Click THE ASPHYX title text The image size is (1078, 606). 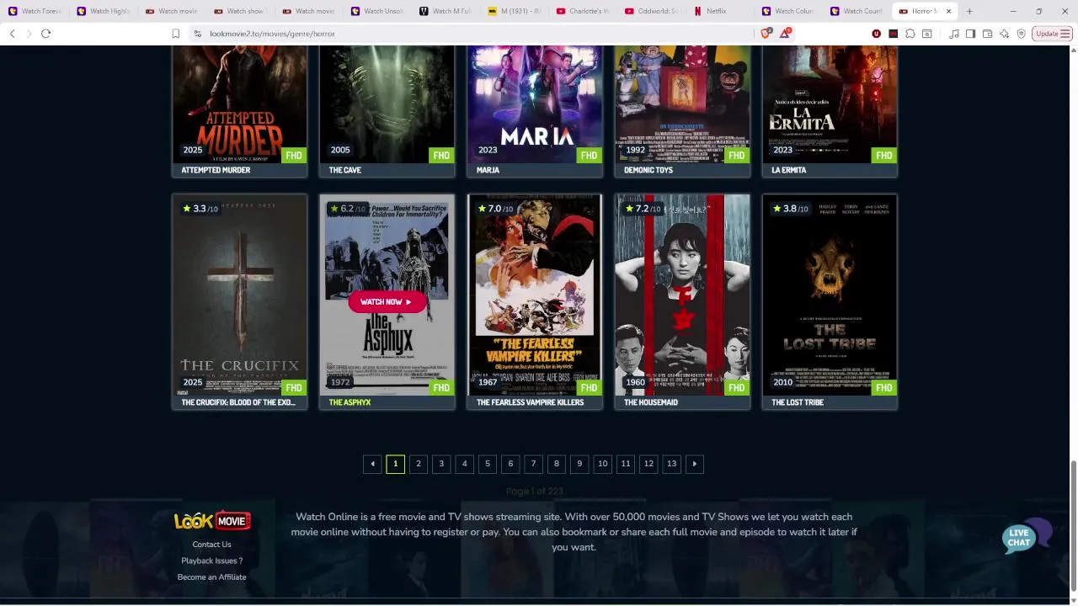[x=350, y=402]
